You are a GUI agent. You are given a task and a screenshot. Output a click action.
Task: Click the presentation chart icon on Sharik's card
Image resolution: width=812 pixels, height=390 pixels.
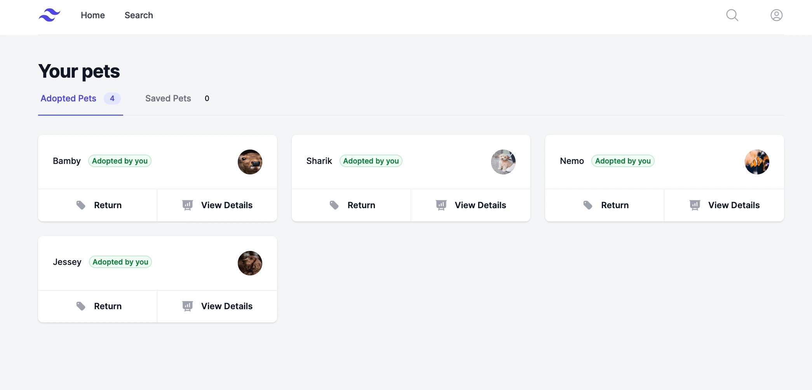[x=441, y=205]
